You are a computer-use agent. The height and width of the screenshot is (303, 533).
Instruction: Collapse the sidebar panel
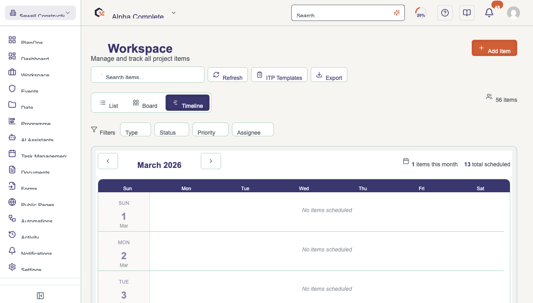pyautogui.click(x=40, y=296)
